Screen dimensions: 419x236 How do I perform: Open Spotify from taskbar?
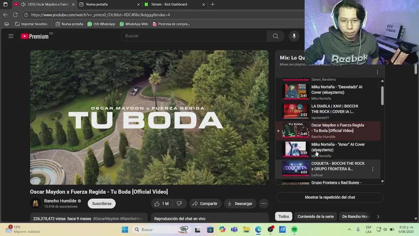coord(294,230)
